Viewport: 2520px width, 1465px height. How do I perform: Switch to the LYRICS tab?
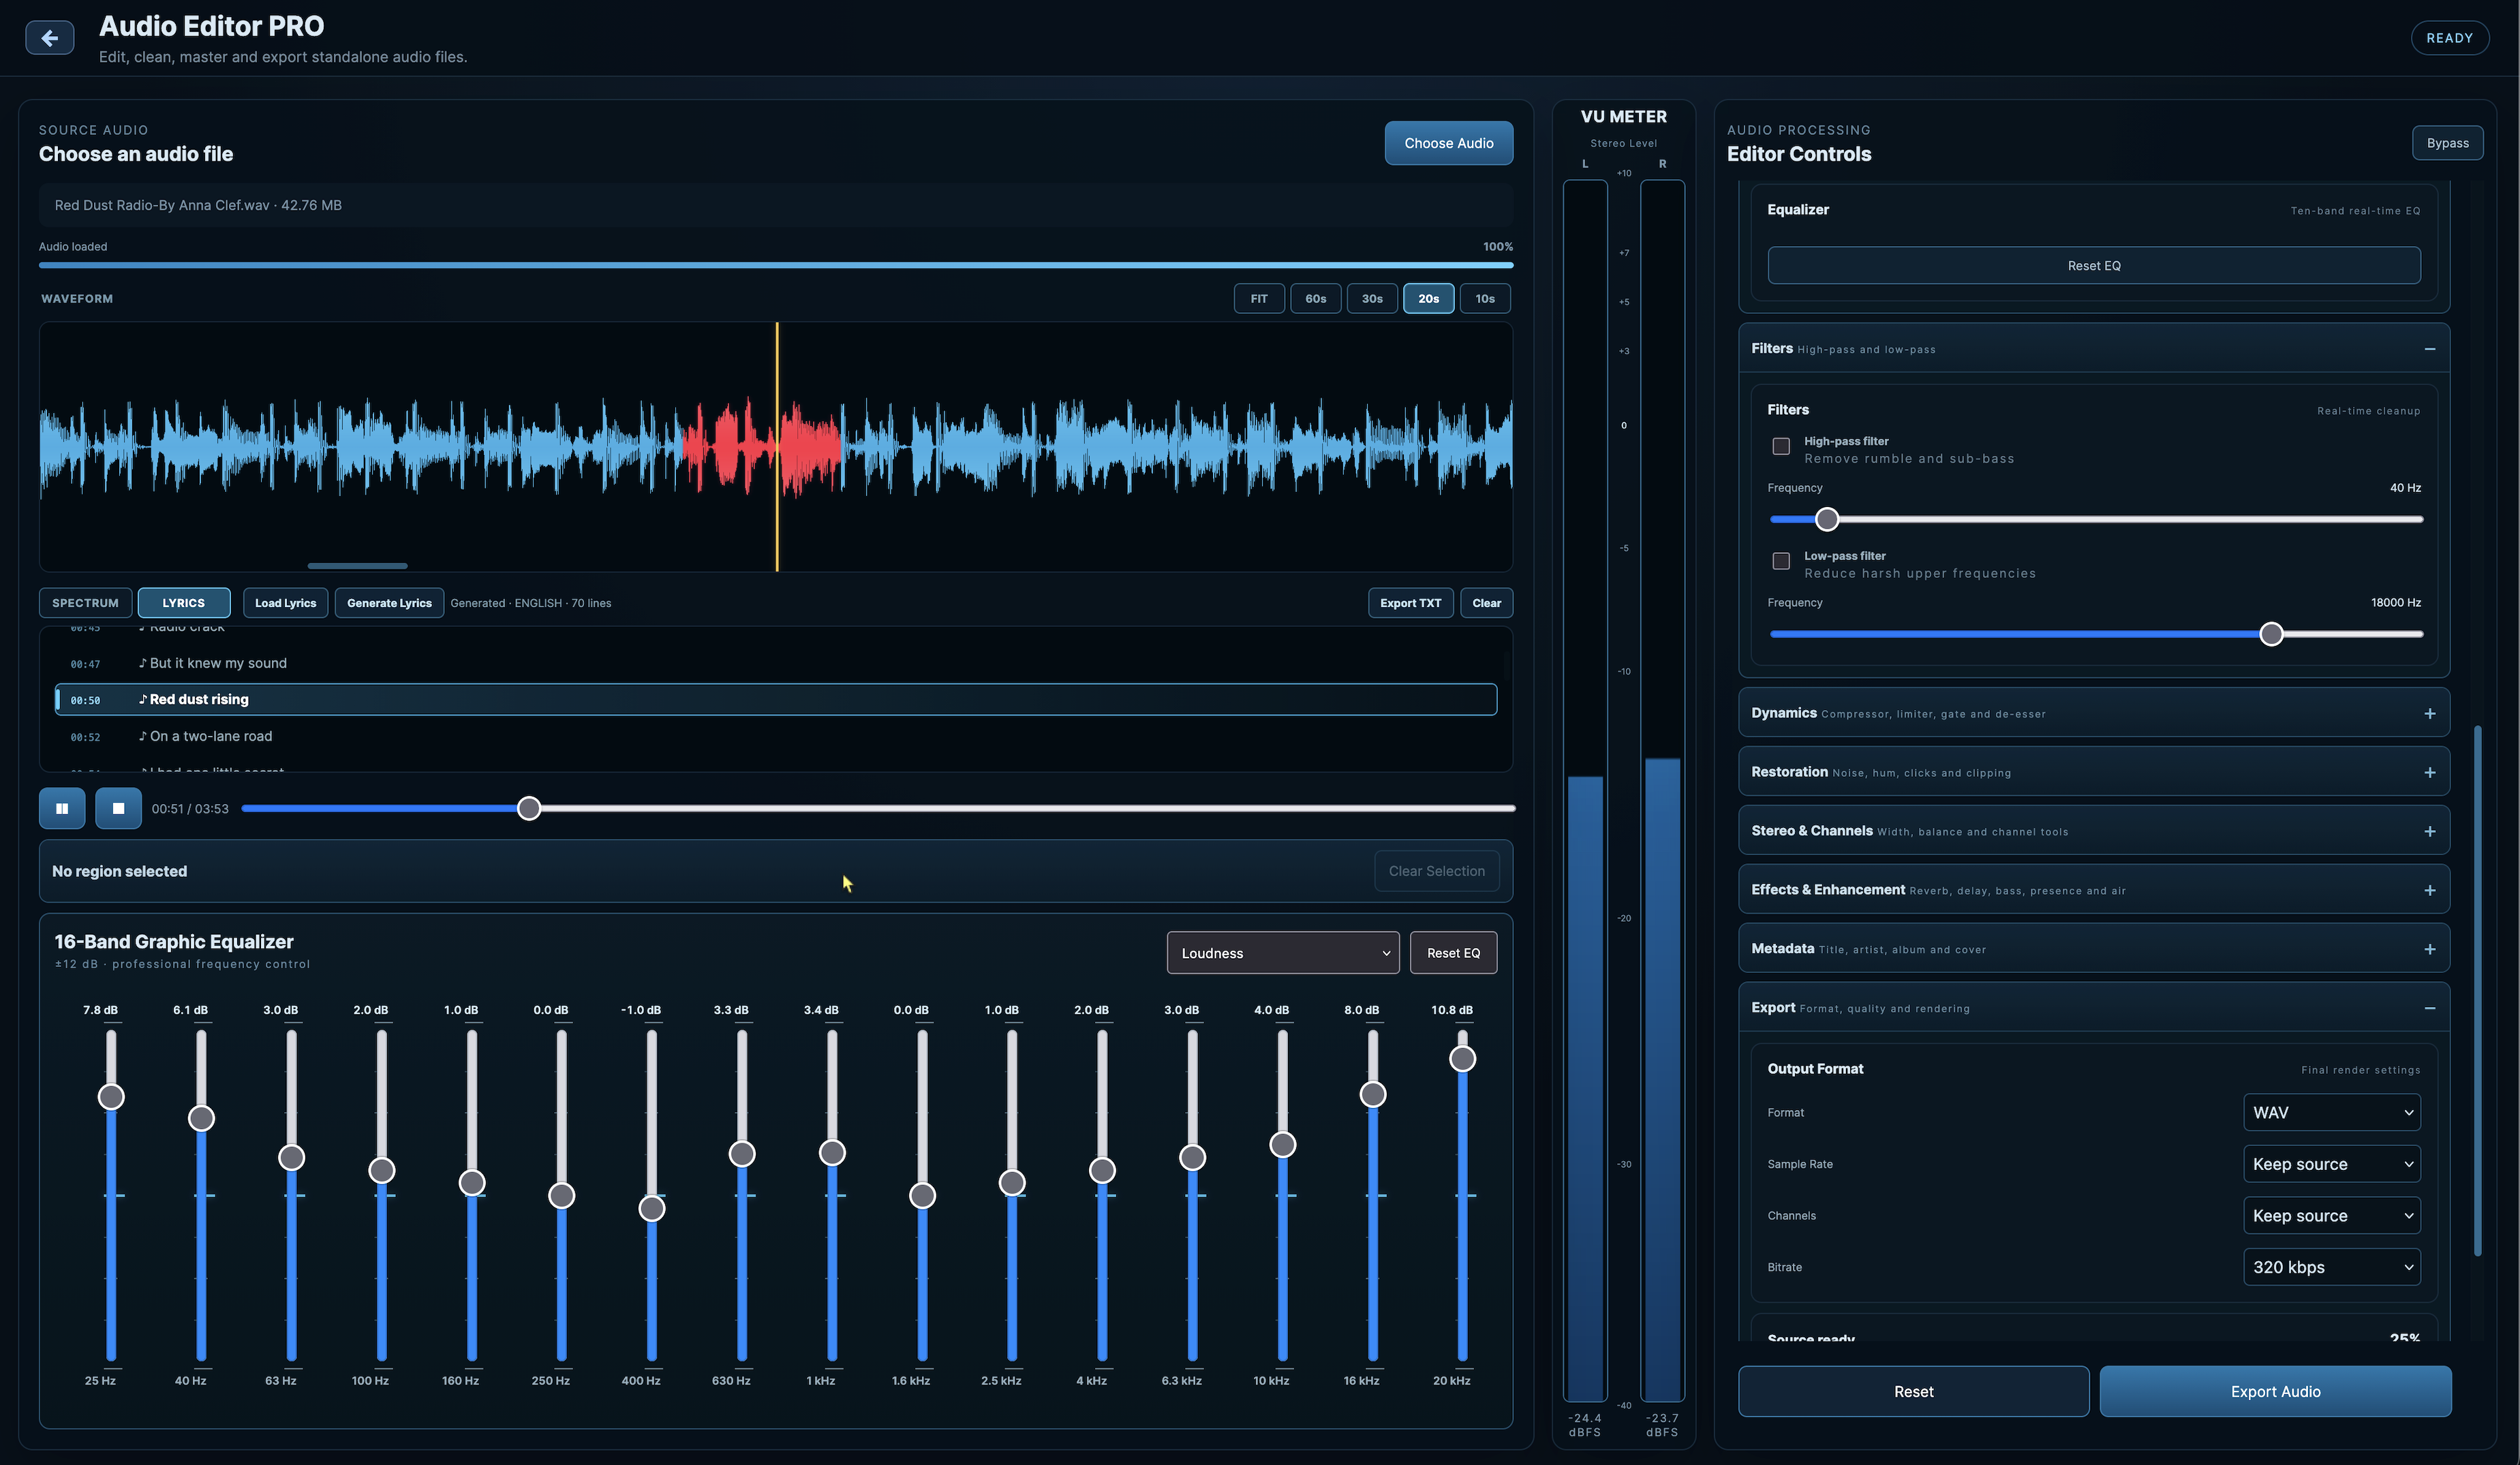pyautogui.click(x=184, y=603)
